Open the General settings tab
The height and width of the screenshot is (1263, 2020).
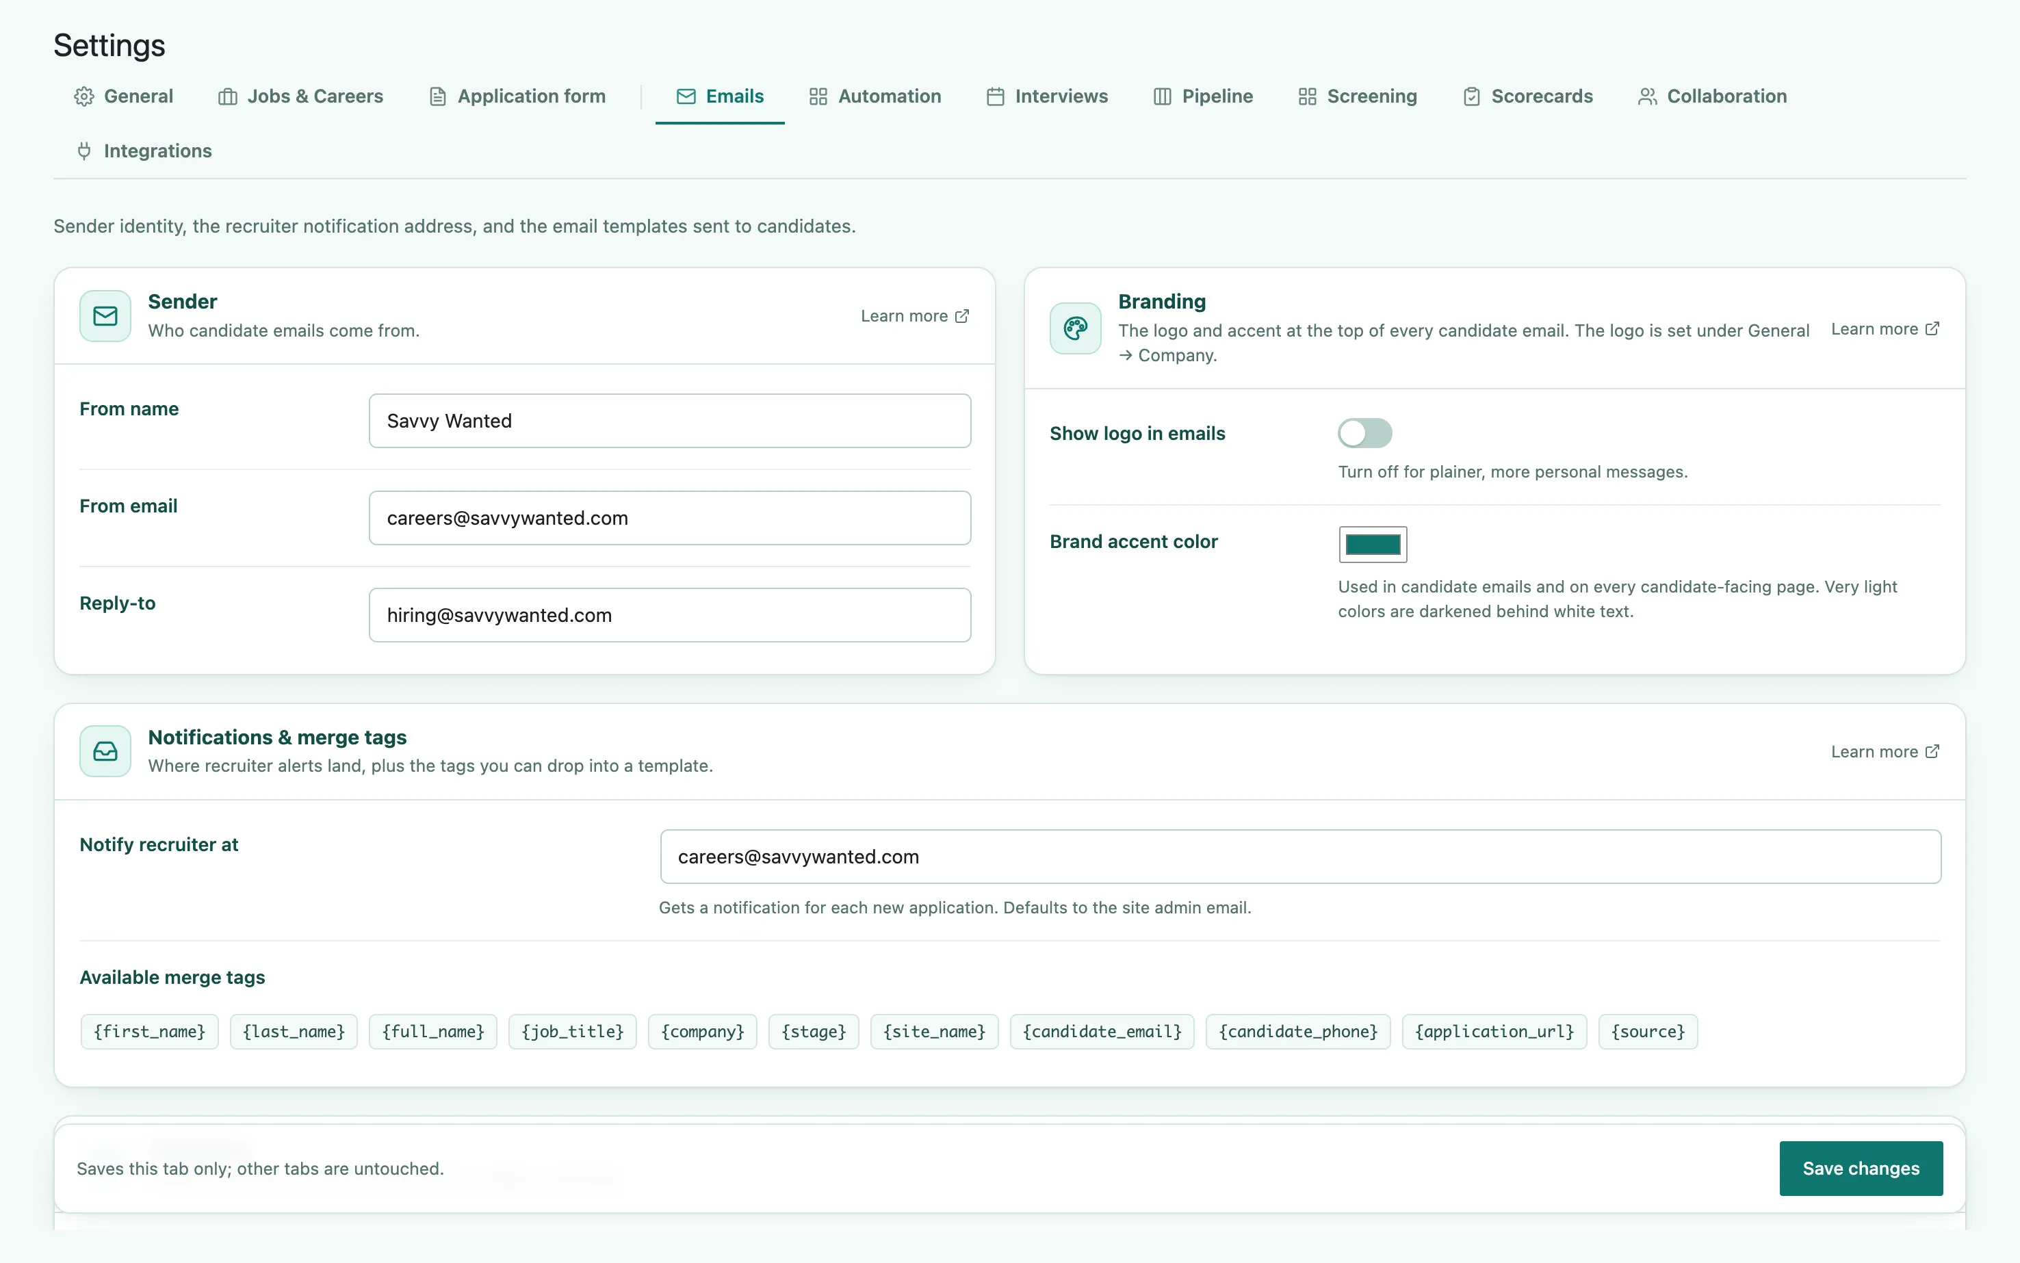coord(124,97)
